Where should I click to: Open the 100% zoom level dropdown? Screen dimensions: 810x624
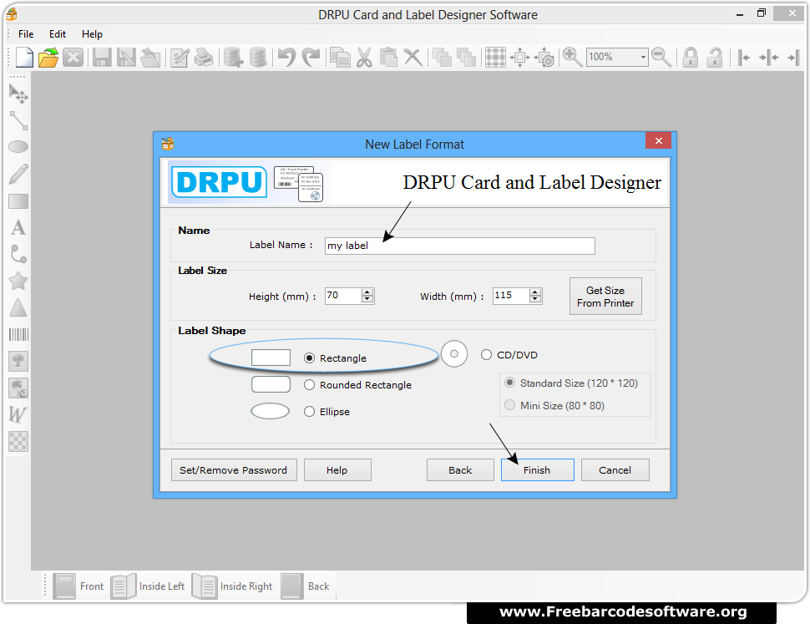643,57
